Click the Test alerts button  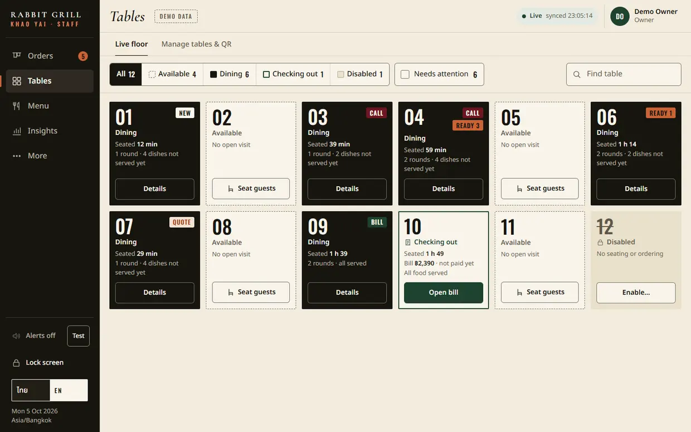79,336
